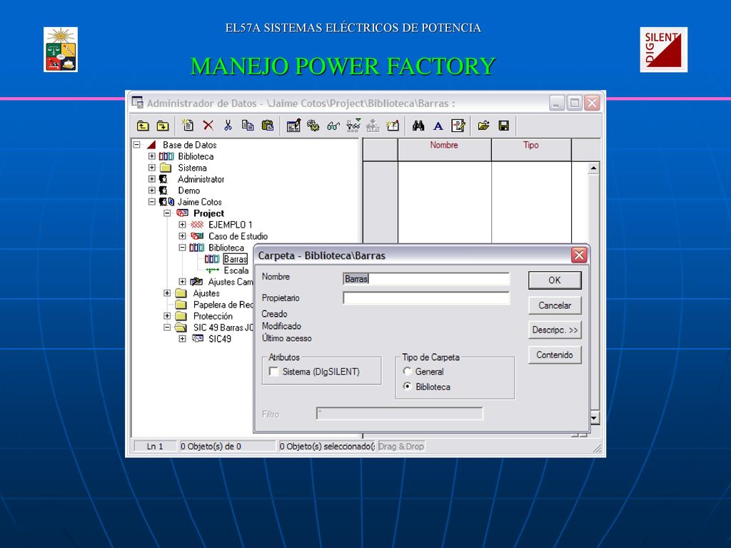Delete the selection using the red X icon
The height and width of the screenshot is (548, 731).
pyautogui.click(x=208, y=126)
